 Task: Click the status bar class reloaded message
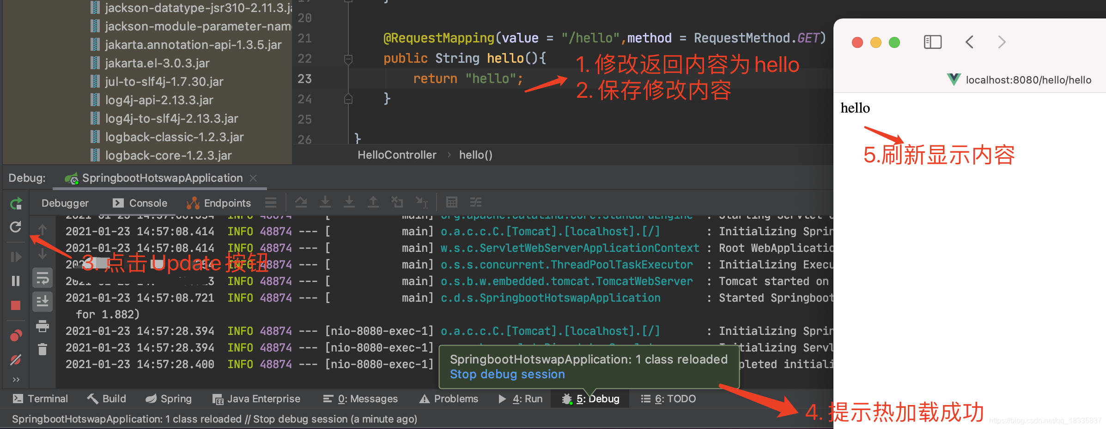(214, 419)
